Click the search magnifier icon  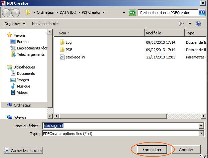pos(202,13)
